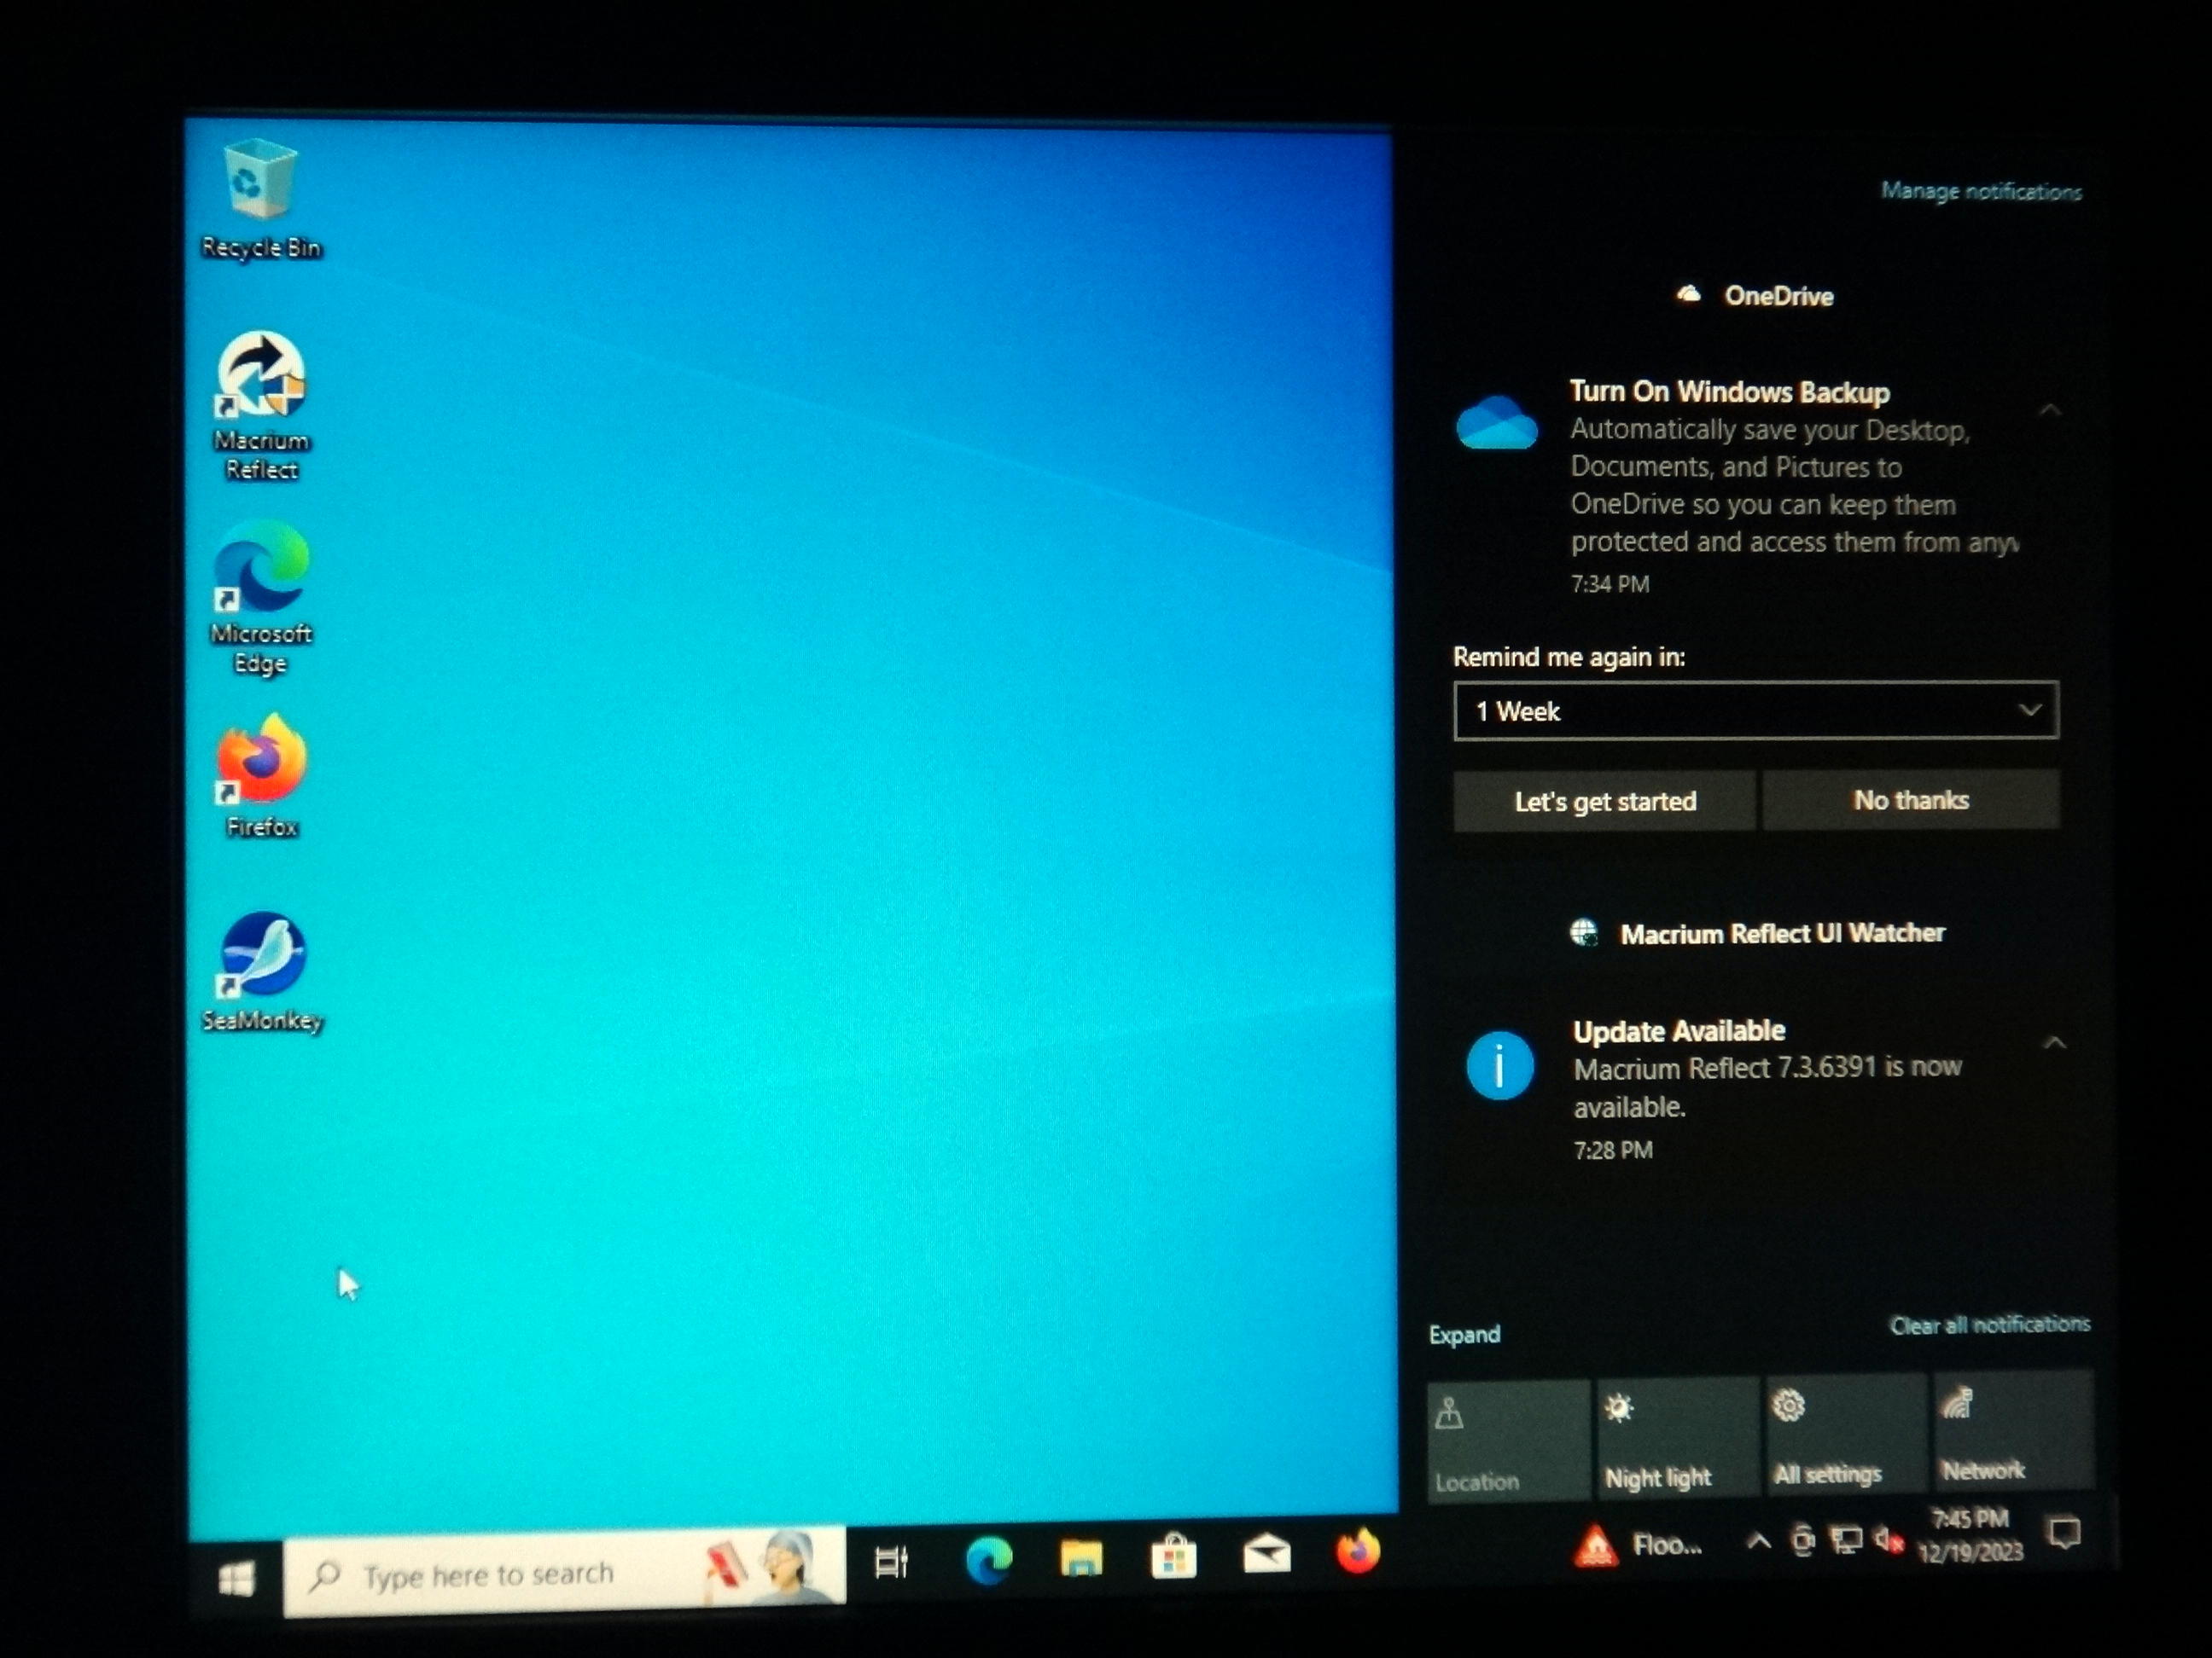Show hidden system tray icons
This screenshot has width=2212, height=1658.
coord(1758,1541)
